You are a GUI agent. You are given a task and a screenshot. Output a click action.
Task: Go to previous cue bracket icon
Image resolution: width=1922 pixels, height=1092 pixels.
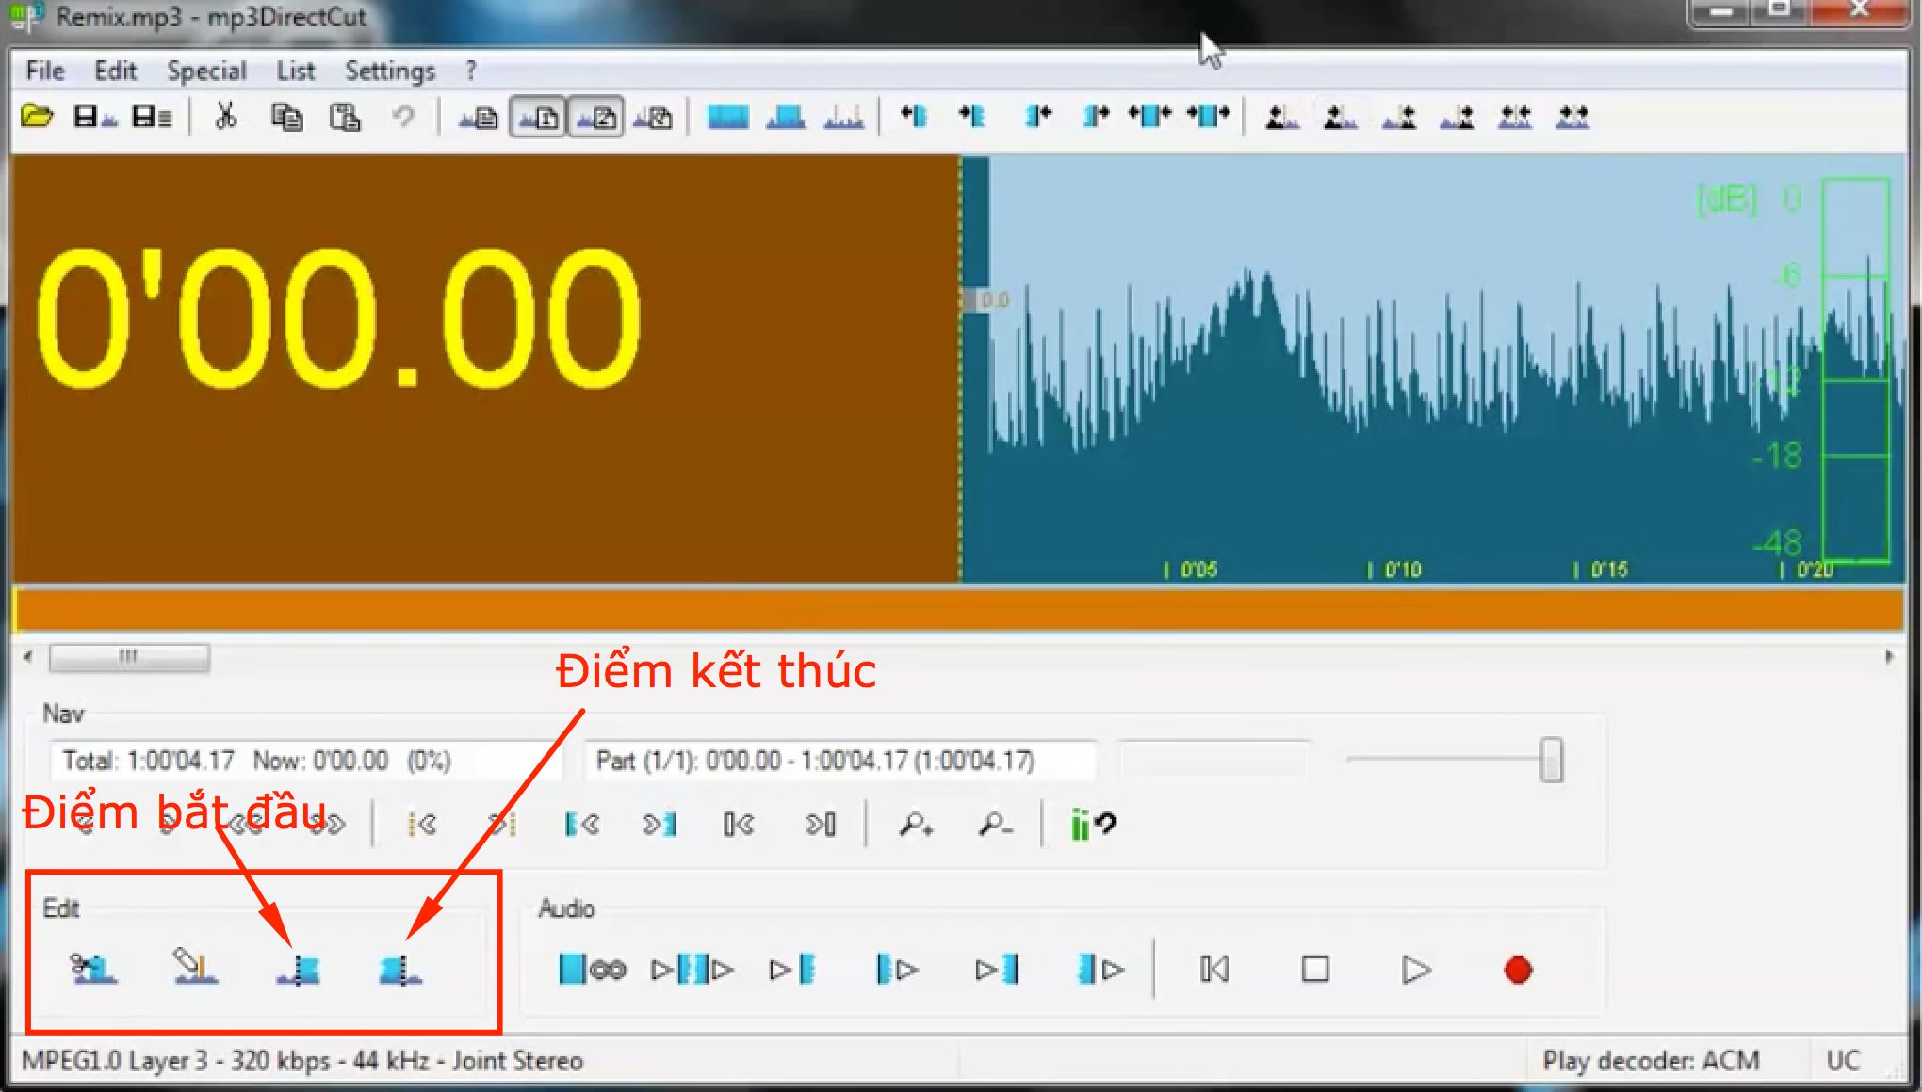point(739,825)
